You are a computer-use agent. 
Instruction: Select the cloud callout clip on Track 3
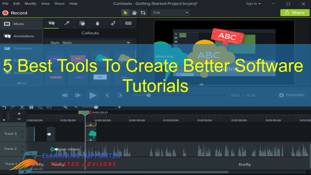[x=91, y=134]
